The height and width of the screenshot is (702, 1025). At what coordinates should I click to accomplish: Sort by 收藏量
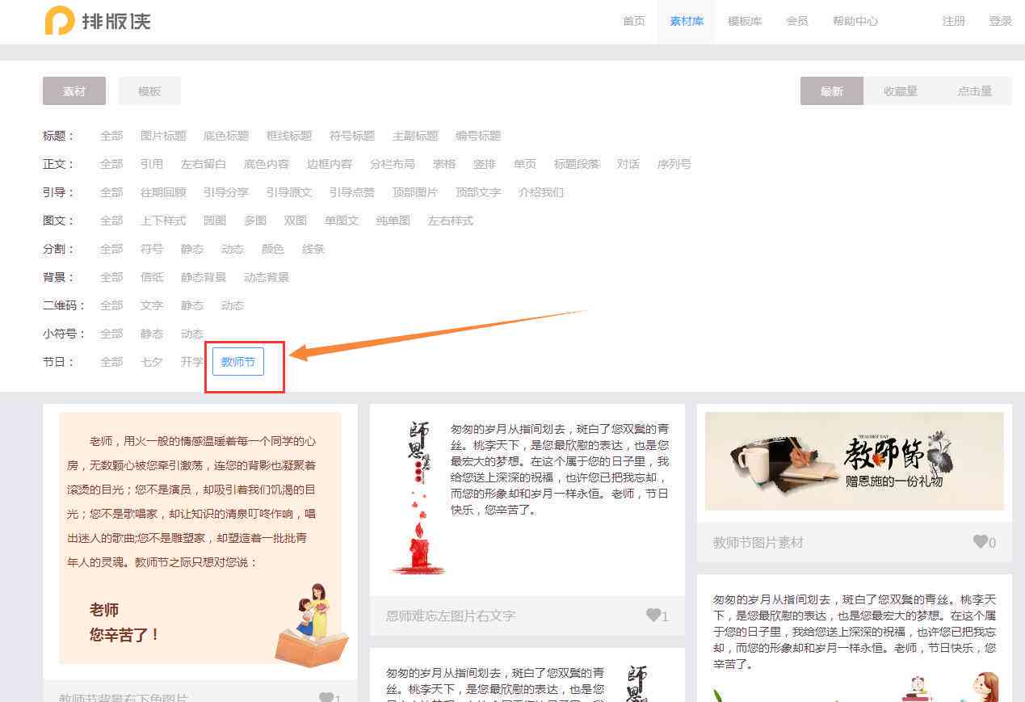901,91
